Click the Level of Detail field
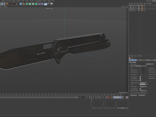This screenshot has height=117, width=156. pyautogui.click(x=142, y=74)
